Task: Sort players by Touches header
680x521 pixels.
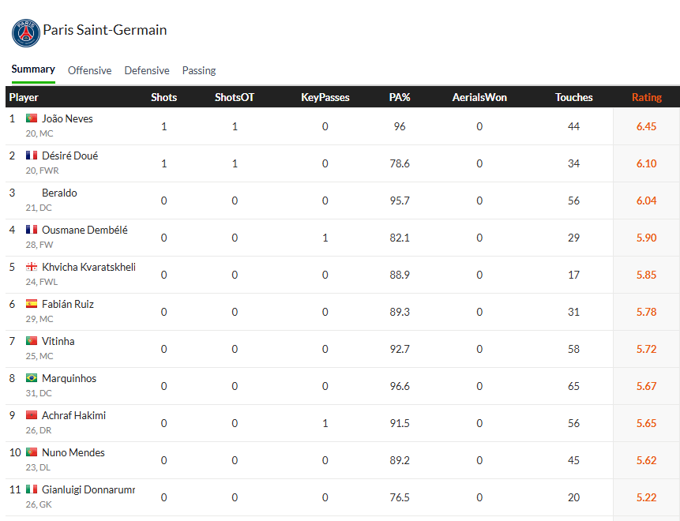Action: [x=573, y=97]
